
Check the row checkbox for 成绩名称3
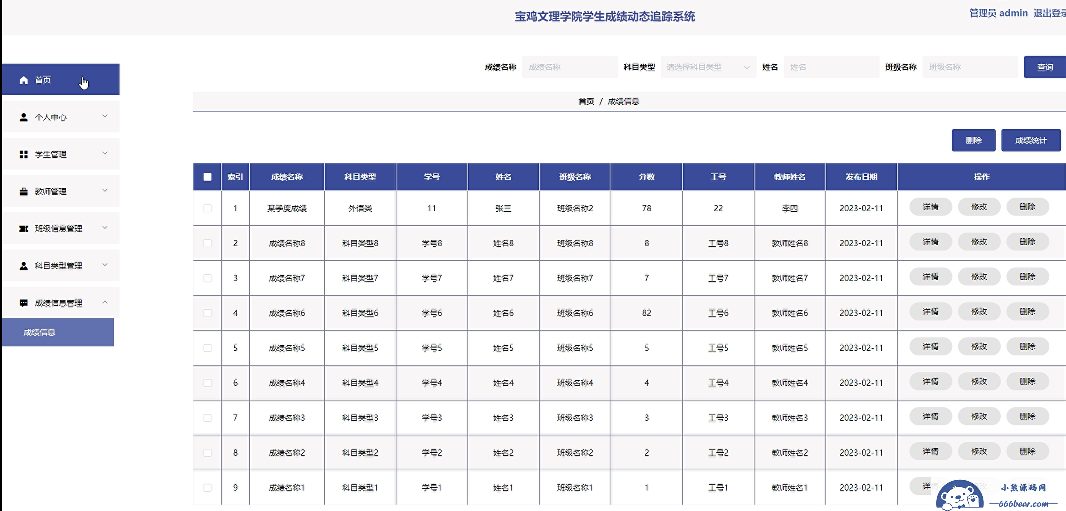[207, 418]
